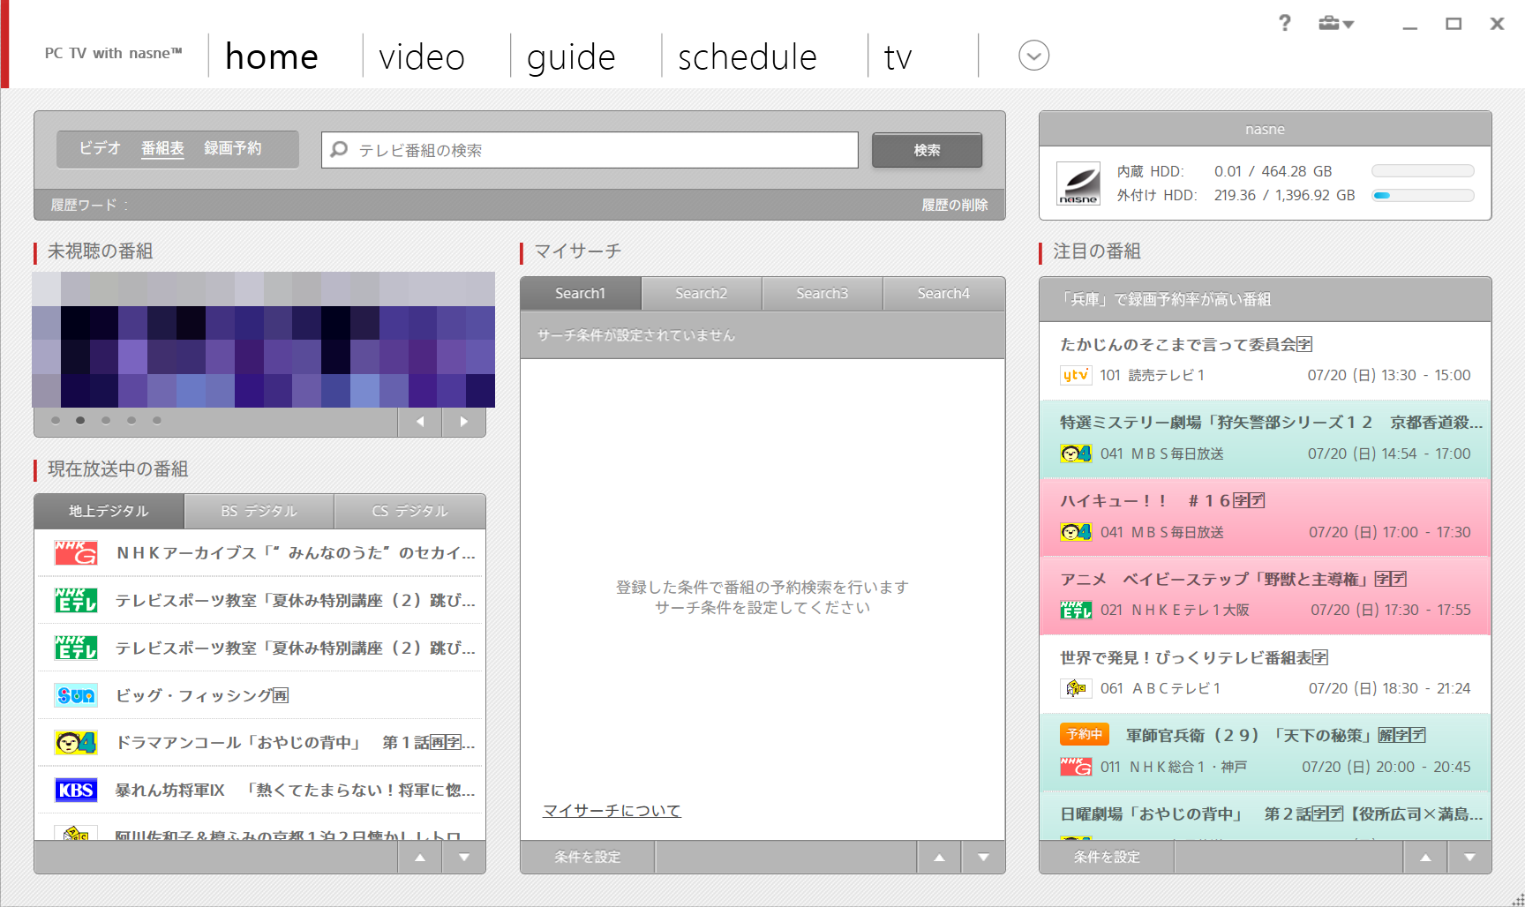Expand the circled chevron menu after tv
The image size is (1525, 907).
(1033, 56)
